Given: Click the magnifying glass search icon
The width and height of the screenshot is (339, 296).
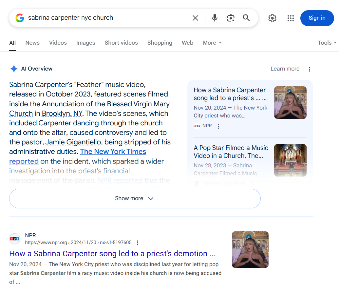Looking at the screenshot, I should (246, 18).
